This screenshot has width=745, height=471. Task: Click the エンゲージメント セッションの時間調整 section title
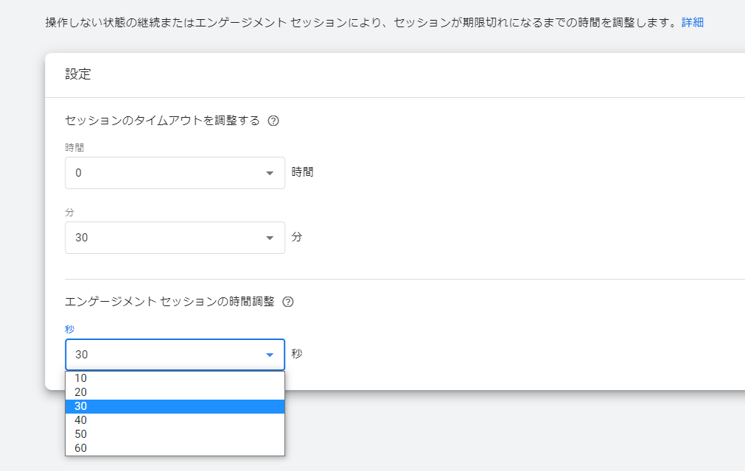pos(169,301)
